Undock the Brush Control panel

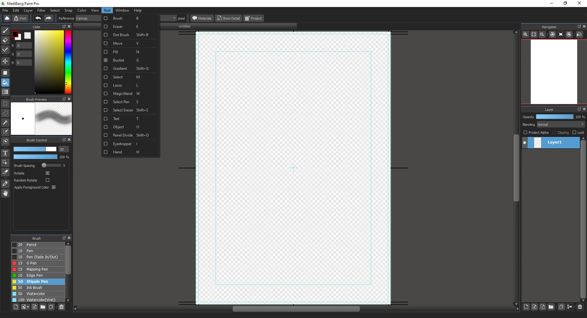[x=64, y=140]
